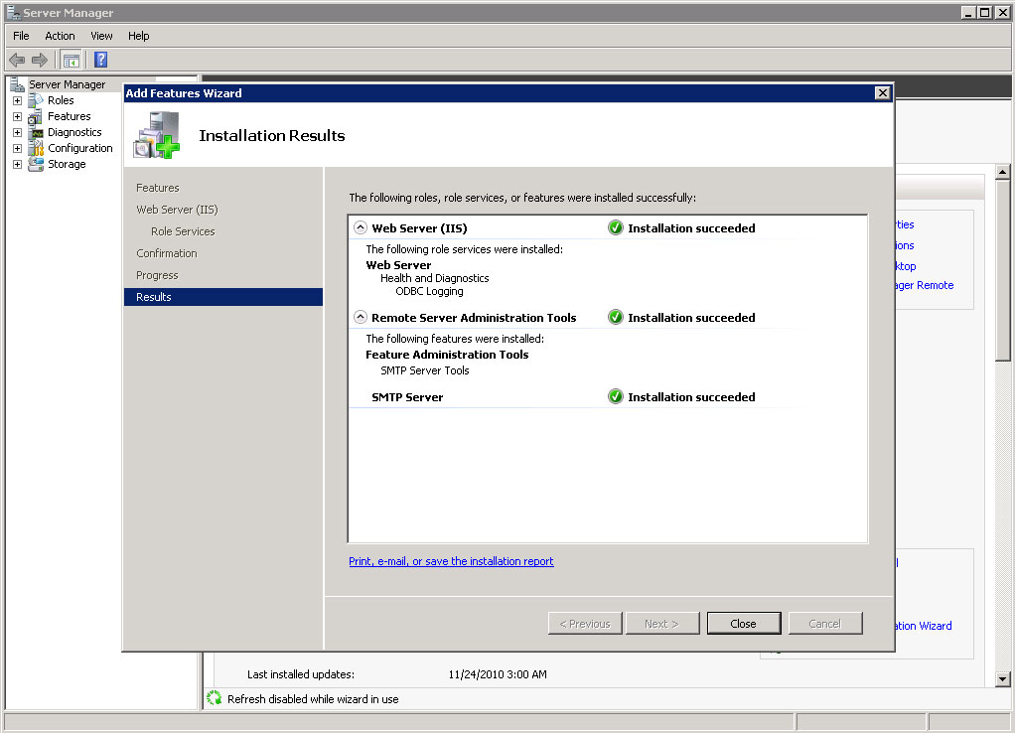
Task: Open the View menu
Action: pyautogui.click(x=101, y=36)
